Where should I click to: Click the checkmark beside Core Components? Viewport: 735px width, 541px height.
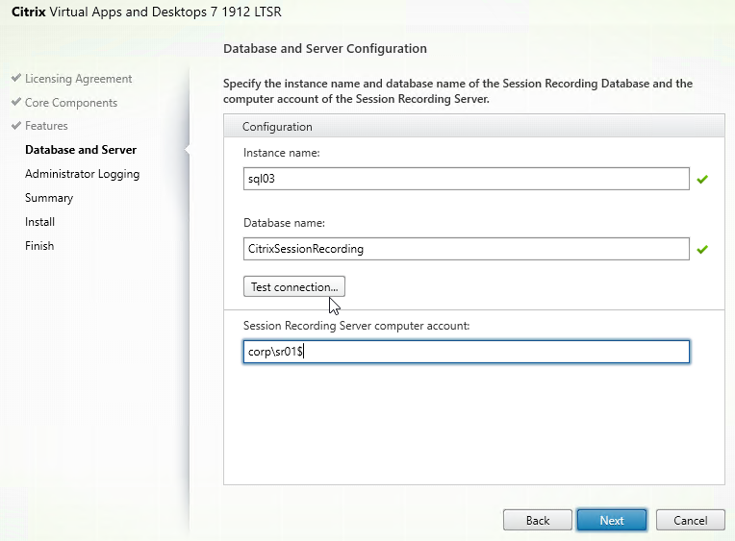(16, 103)
